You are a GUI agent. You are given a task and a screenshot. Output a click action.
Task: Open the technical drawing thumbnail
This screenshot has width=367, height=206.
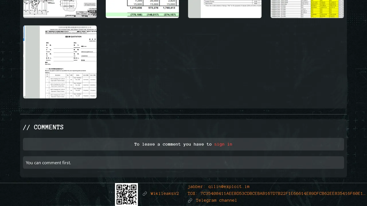[60, 9]
